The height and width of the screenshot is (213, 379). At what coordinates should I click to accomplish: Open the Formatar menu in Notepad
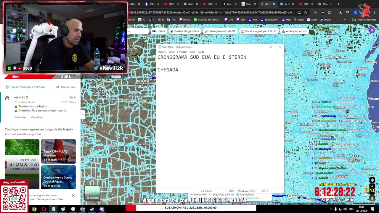click(182, 52)
